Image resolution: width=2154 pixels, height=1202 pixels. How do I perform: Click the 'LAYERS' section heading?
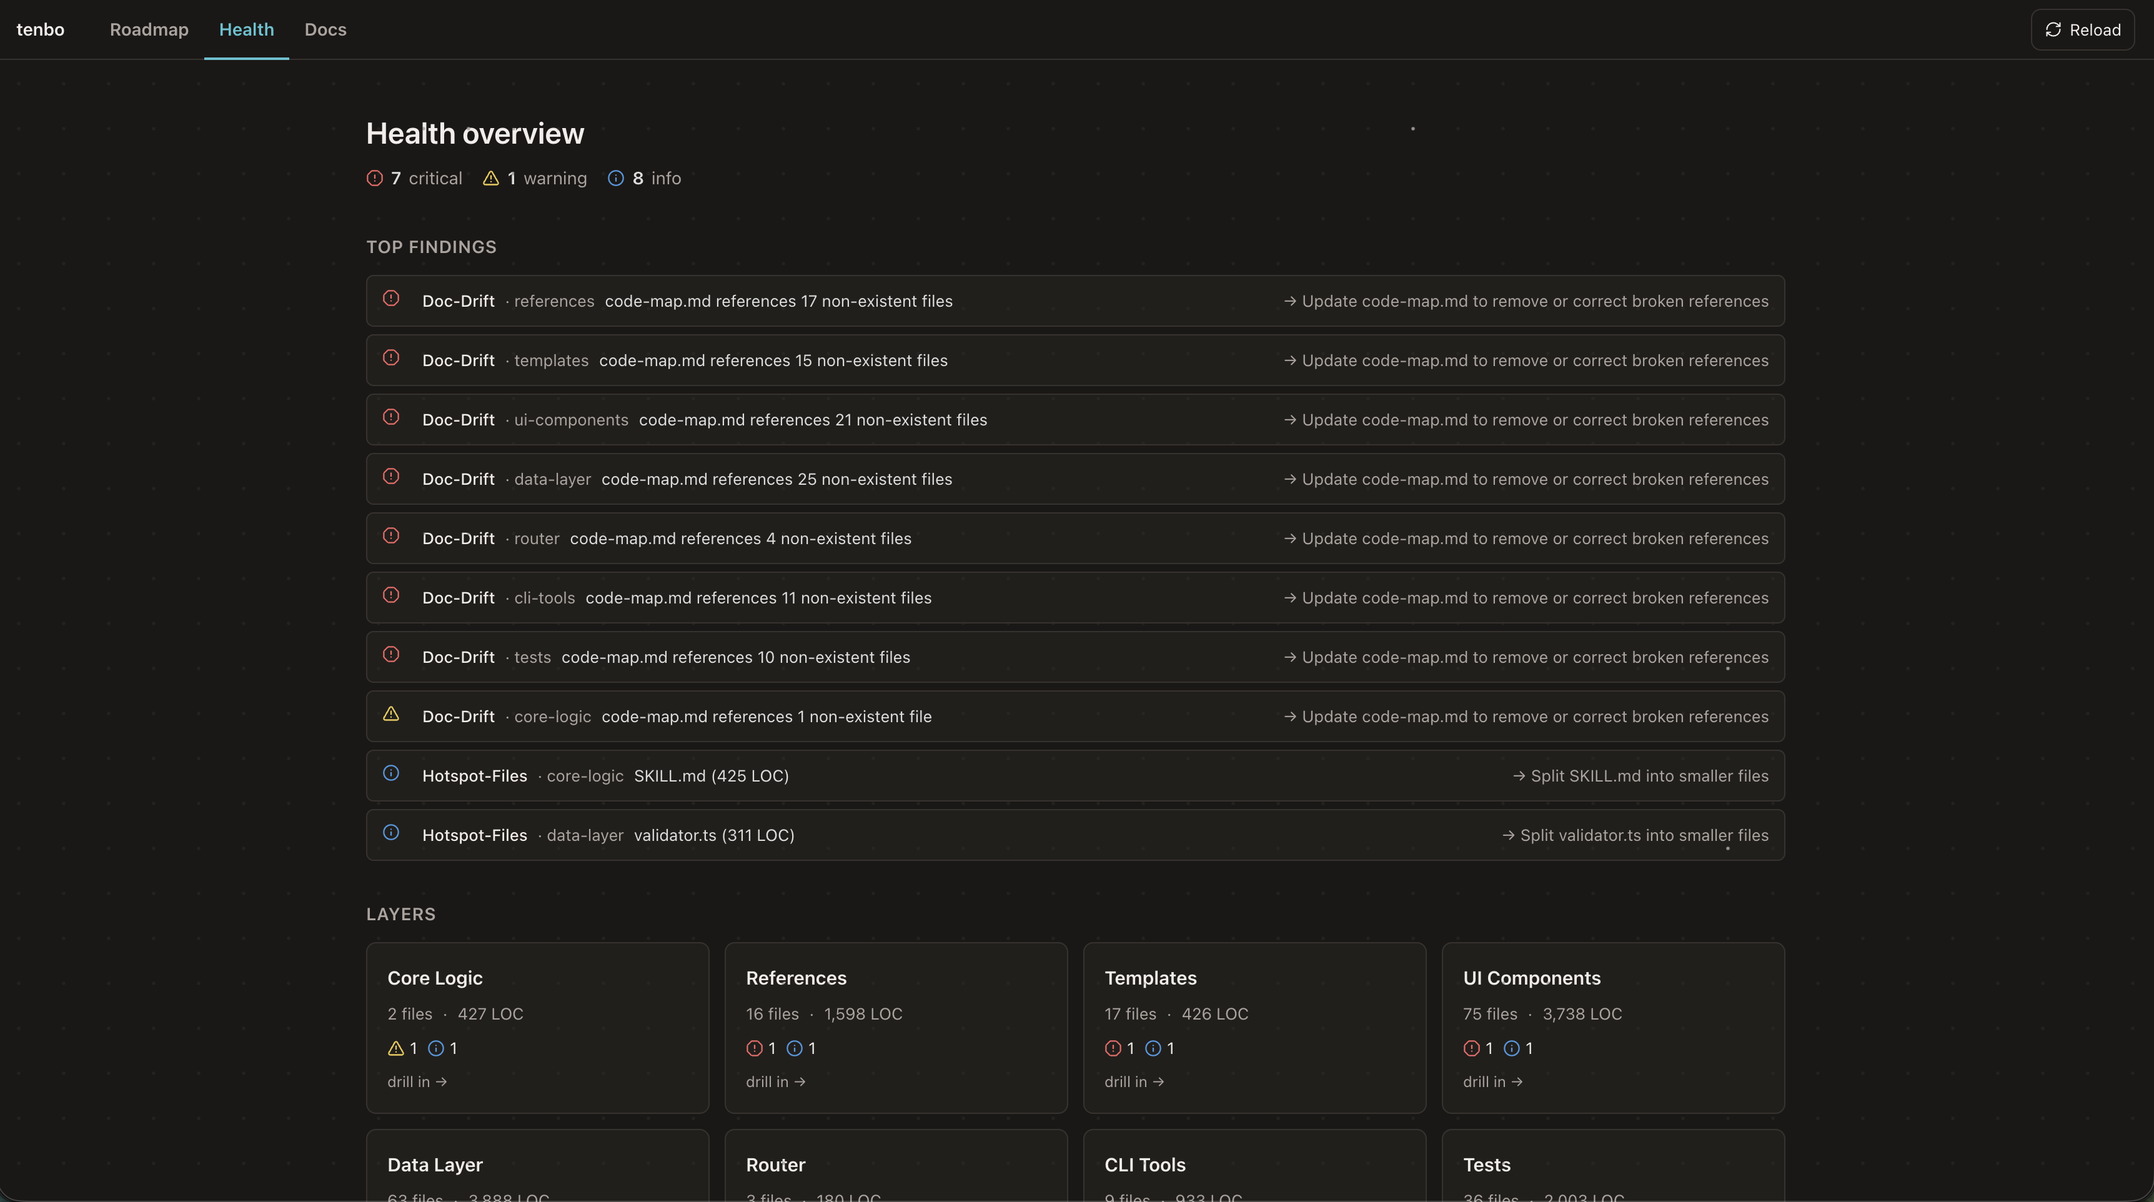tap(400, 915)
